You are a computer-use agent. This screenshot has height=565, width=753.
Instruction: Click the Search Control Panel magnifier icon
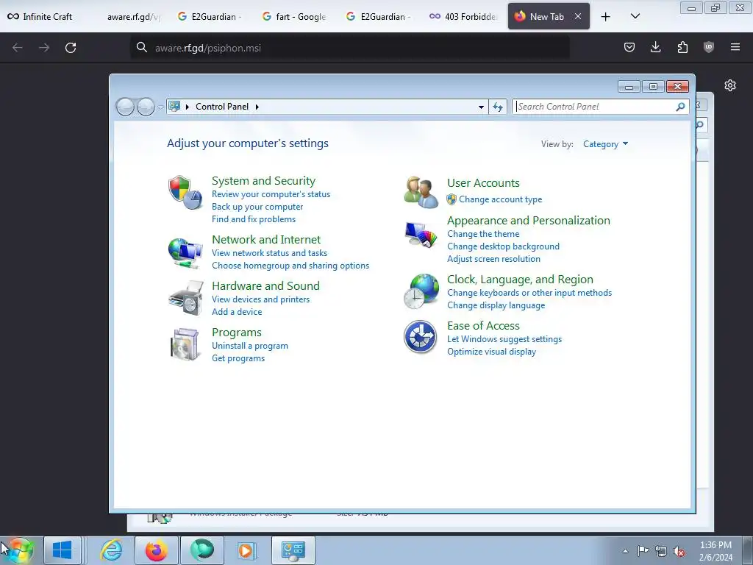(x=680, y=107)
